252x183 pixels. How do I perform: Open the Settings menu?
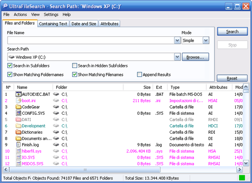click(x=51, y=14)
